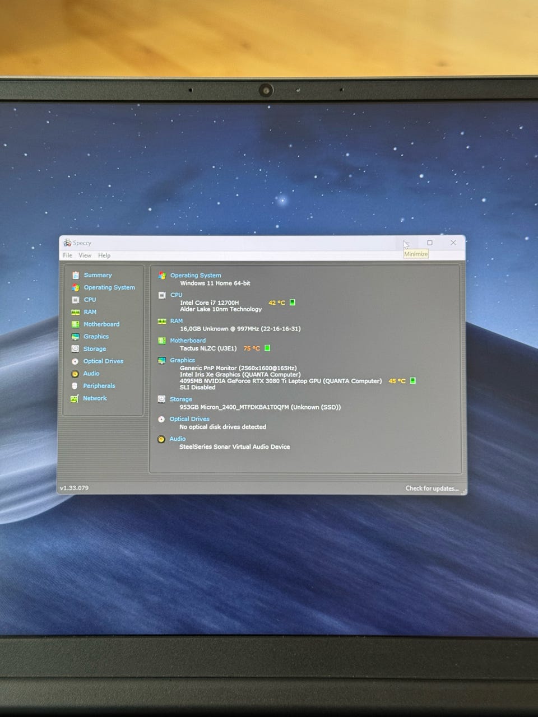Screen dimensions: 538x717
Task: Click the text Windows 11 Home 64-bit
Action: click(x=215, y=283)
